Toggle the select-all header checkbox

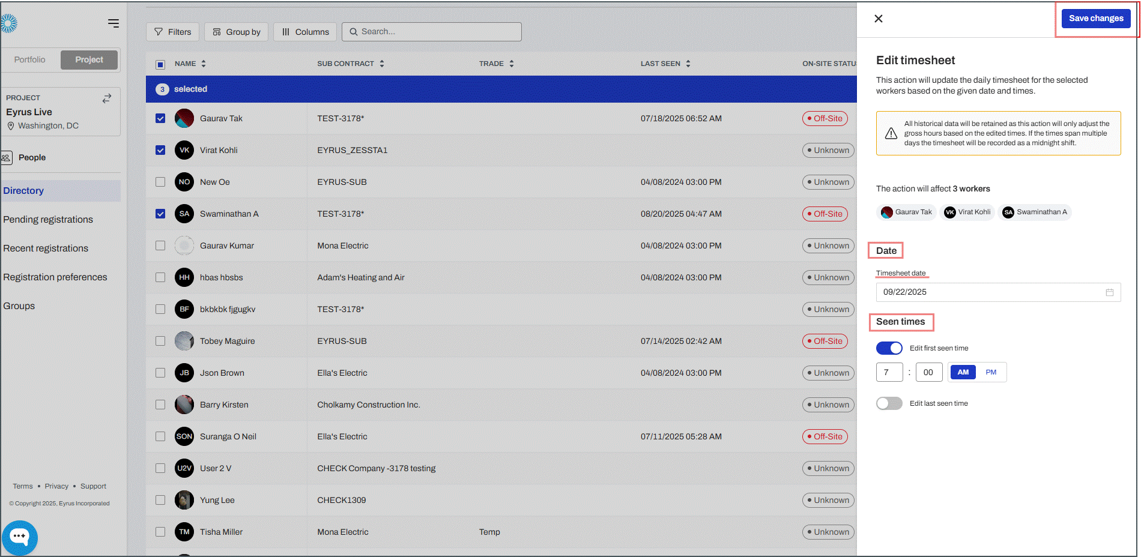pos(160,64)
